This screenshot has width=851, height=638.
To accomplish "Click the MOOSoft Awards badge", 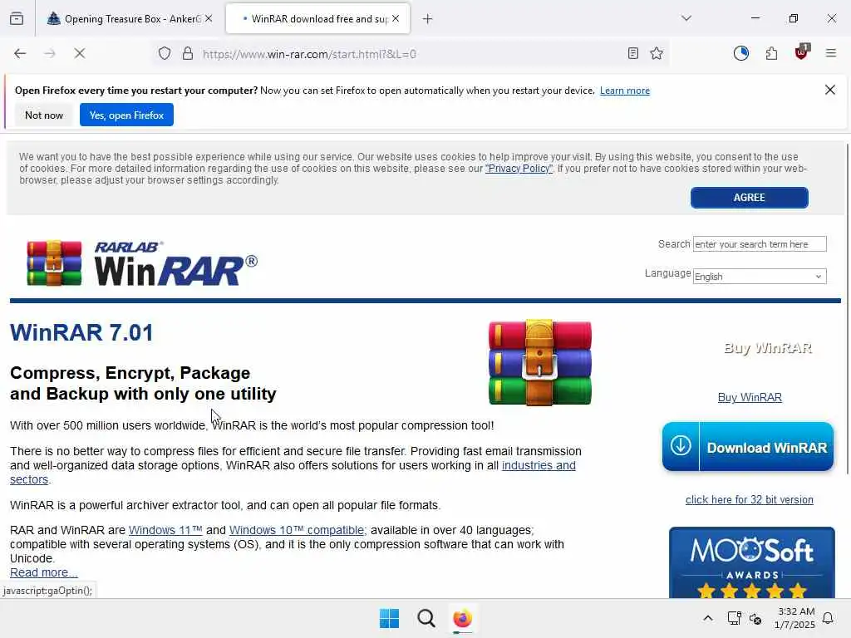I will click(x=751, y=562).
